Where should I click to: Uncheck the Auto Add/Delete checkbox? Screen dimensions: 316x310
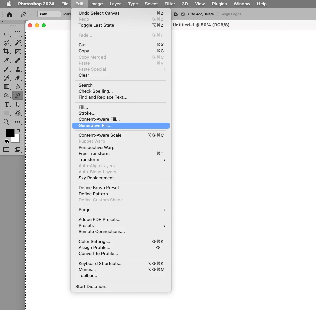click(183, 14)
